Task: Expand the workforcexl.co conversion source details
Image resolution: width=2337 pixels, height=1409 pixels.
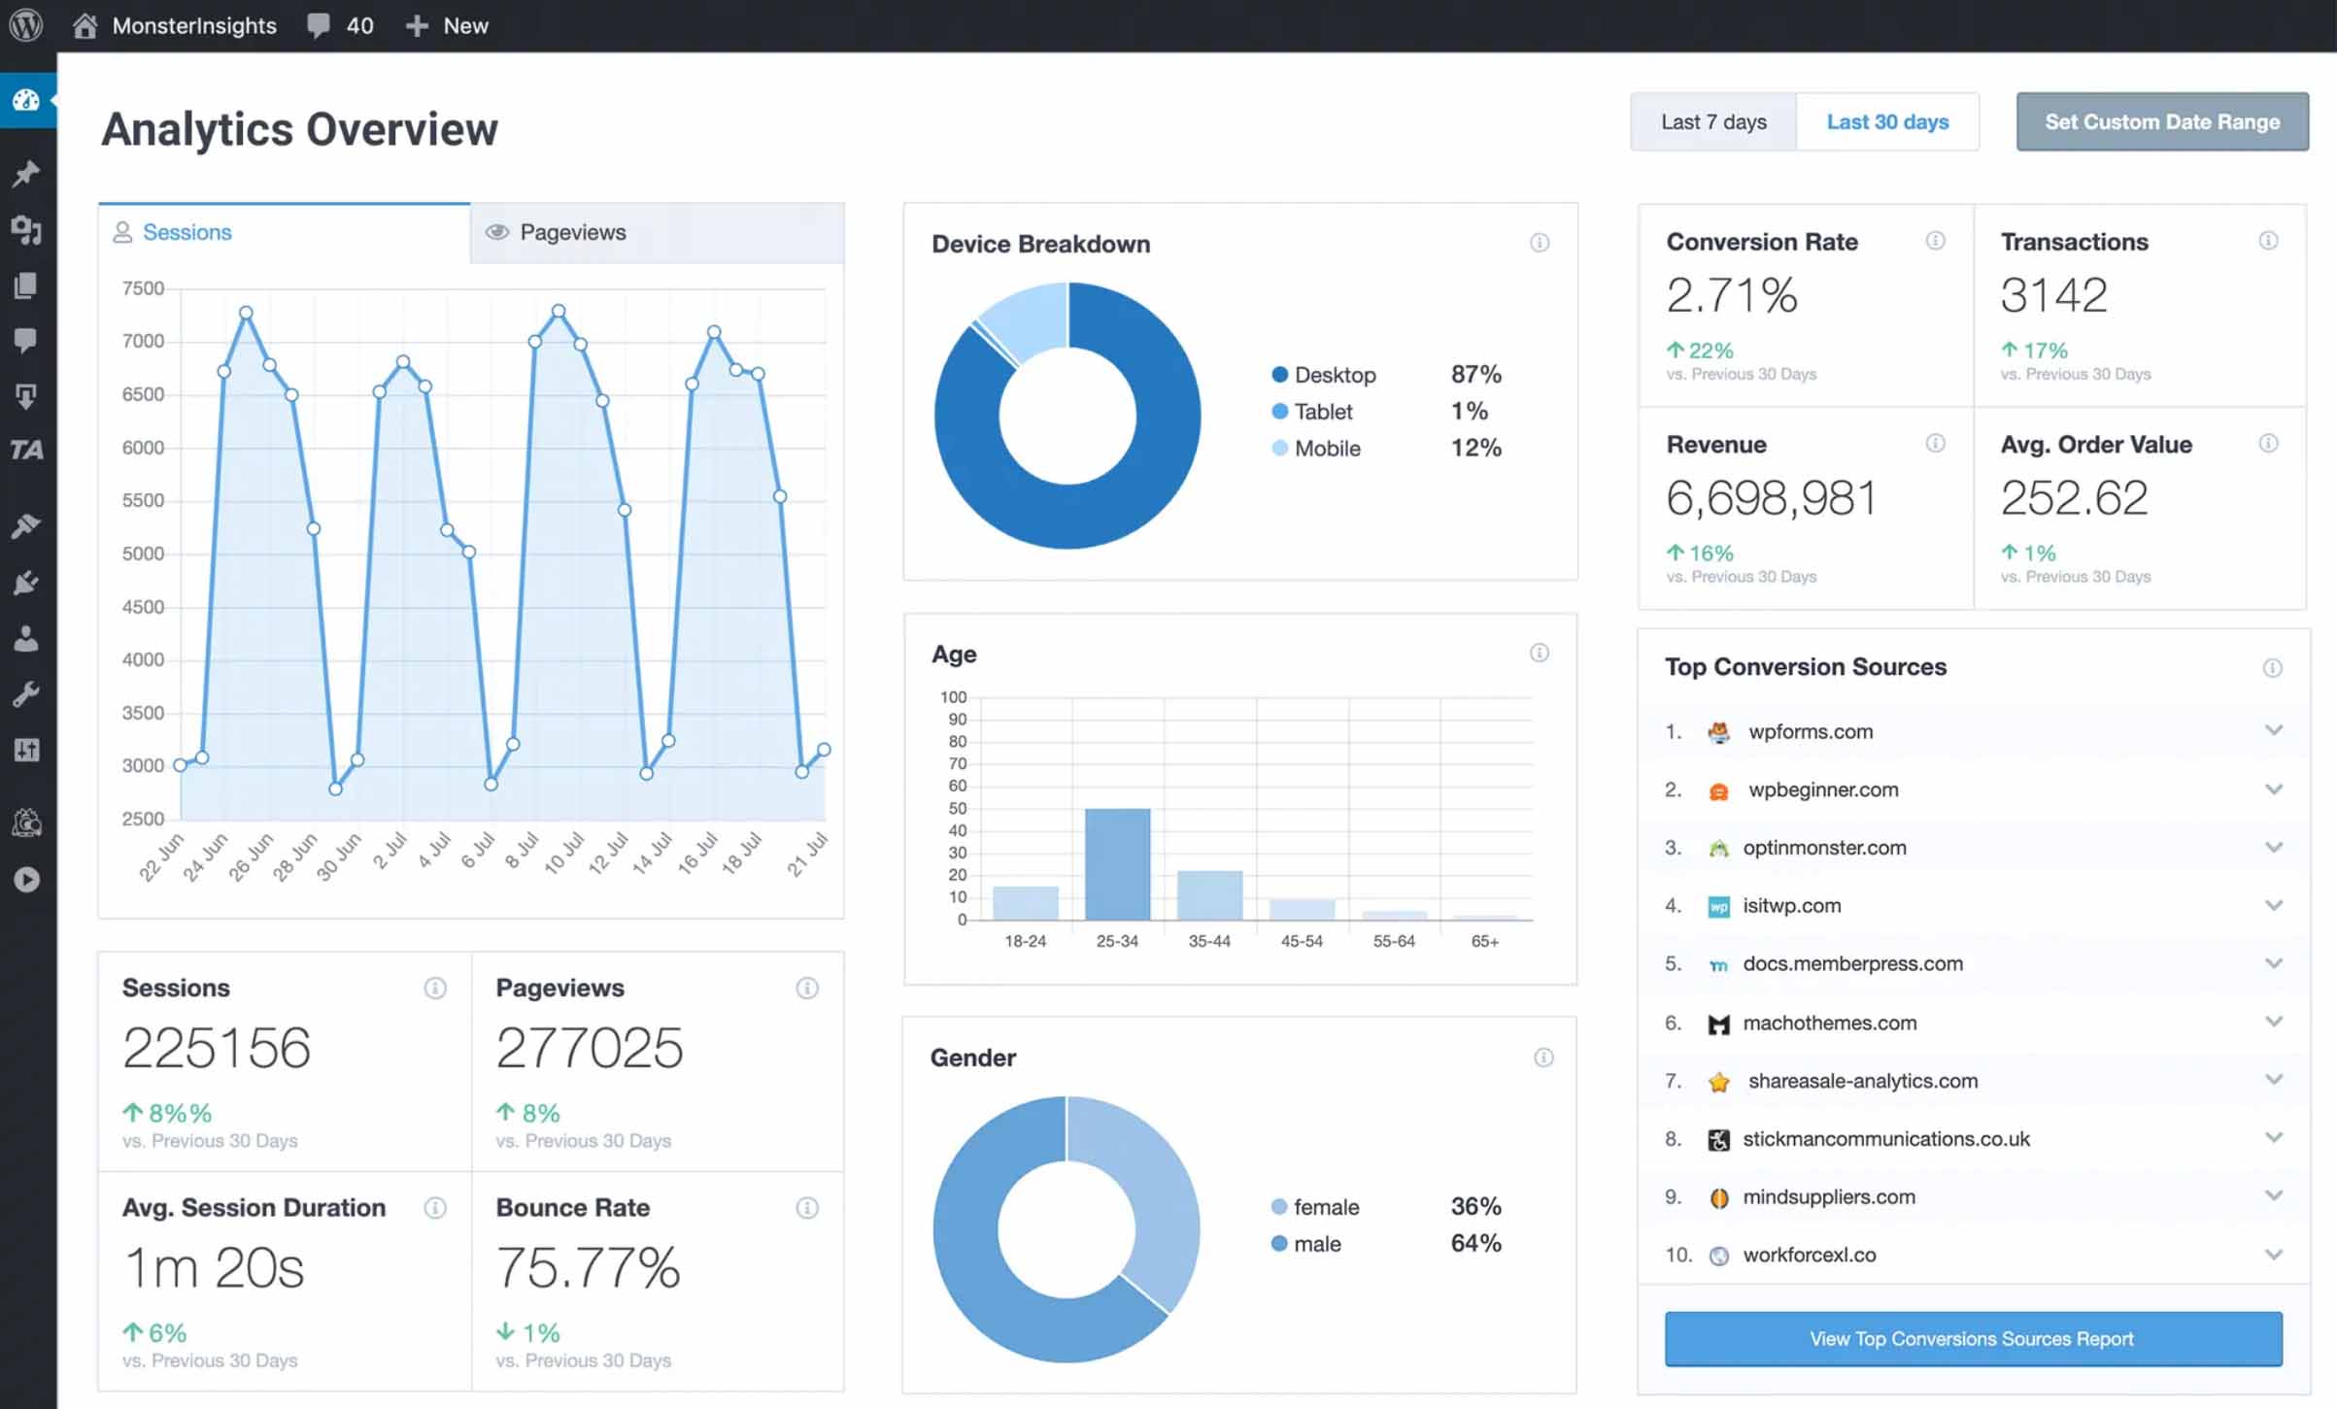Action: tap(2275, 1254)
